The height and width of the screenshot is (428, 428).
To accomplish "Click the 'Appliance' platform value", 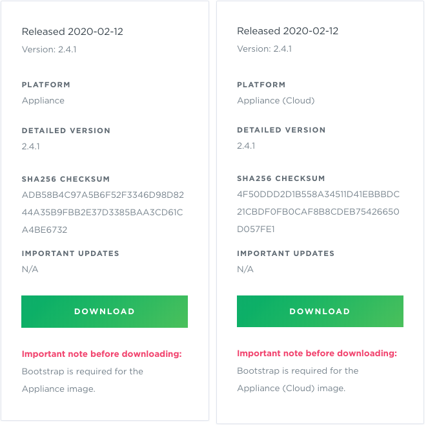I will click(x=43, y=101).
